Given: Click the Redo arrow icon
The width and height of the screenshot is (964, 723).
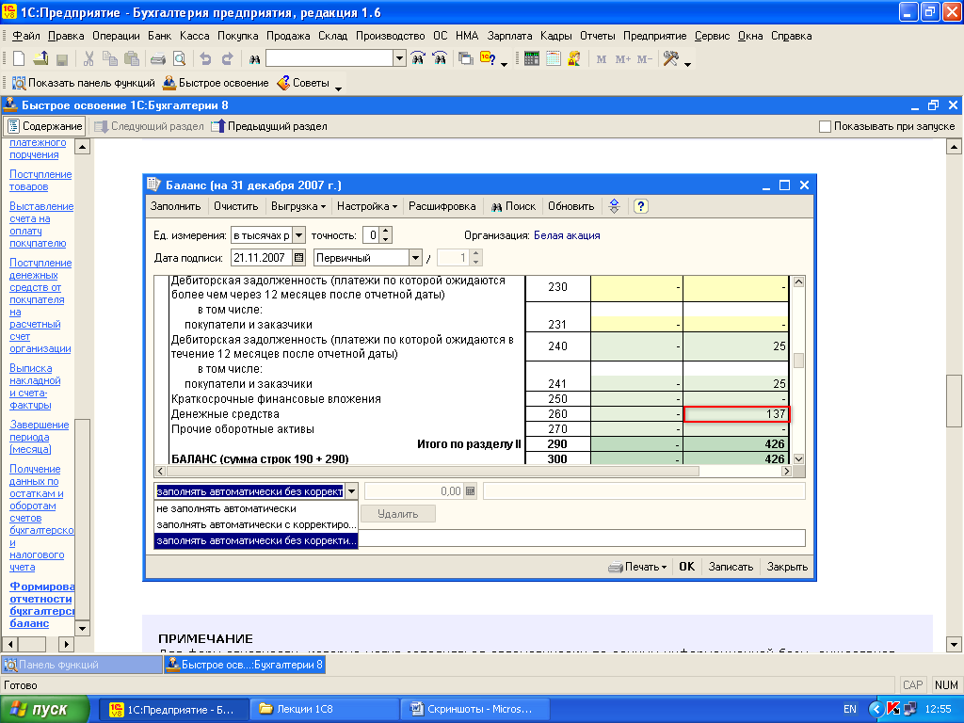Looking at the screenshot, I should pyautogui.click(x=228, y=59).
